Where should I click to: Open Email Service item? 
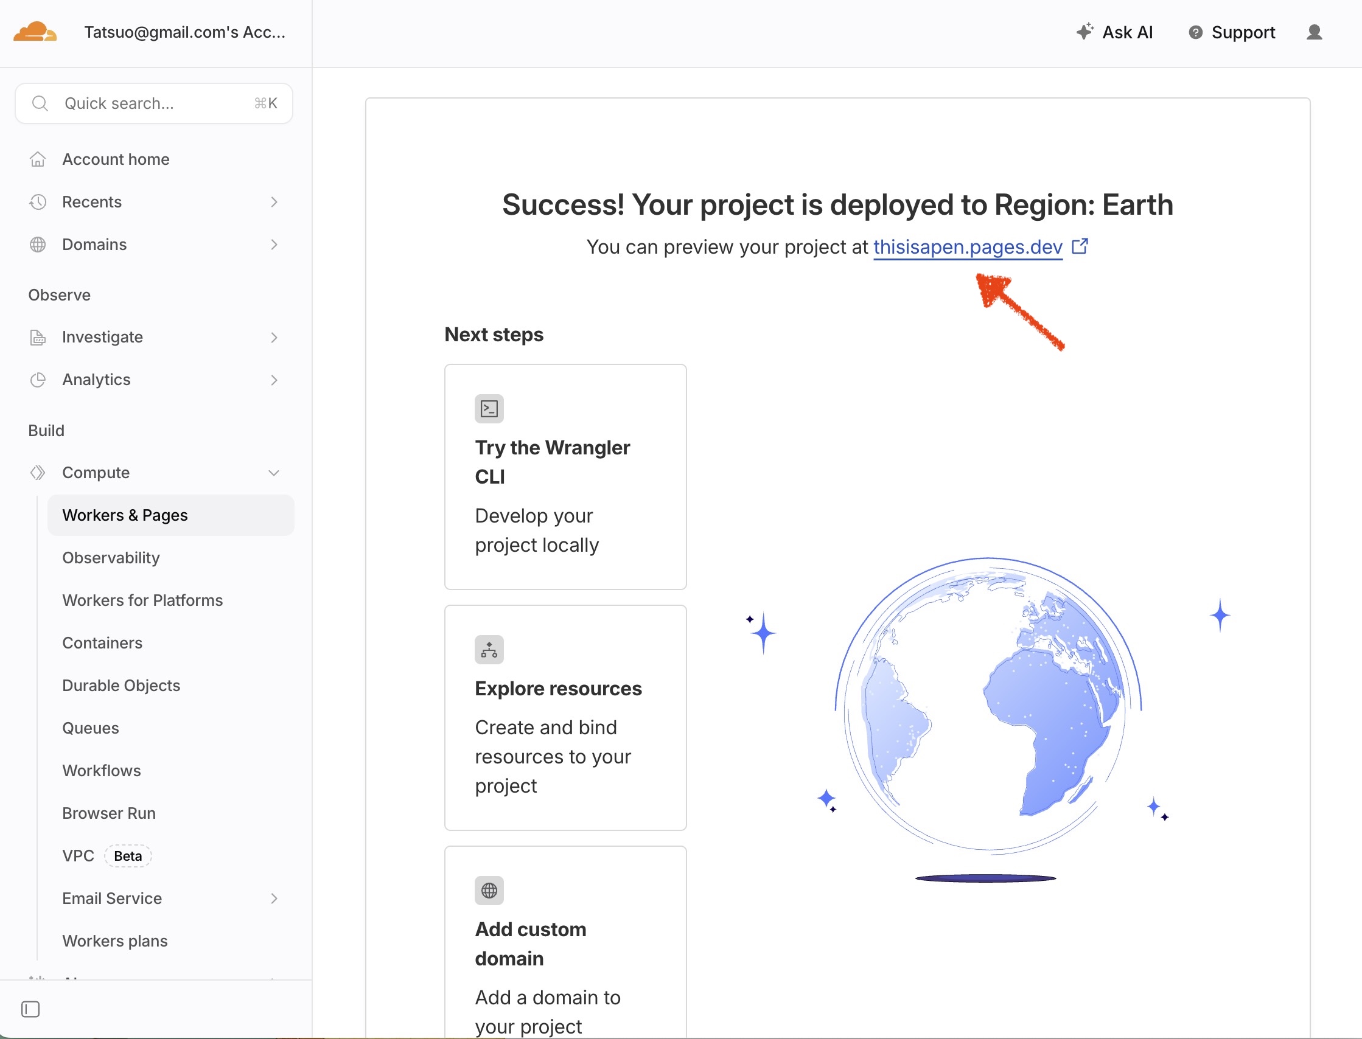pyautogui.click(x=112, y=898)
